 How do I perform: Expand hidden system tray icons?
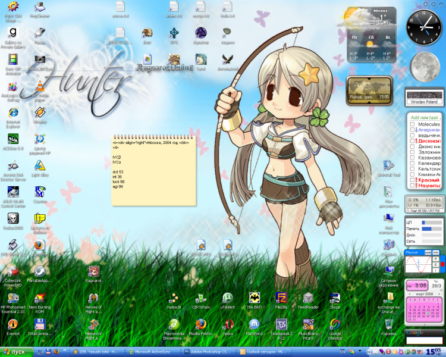click(369, 352)
